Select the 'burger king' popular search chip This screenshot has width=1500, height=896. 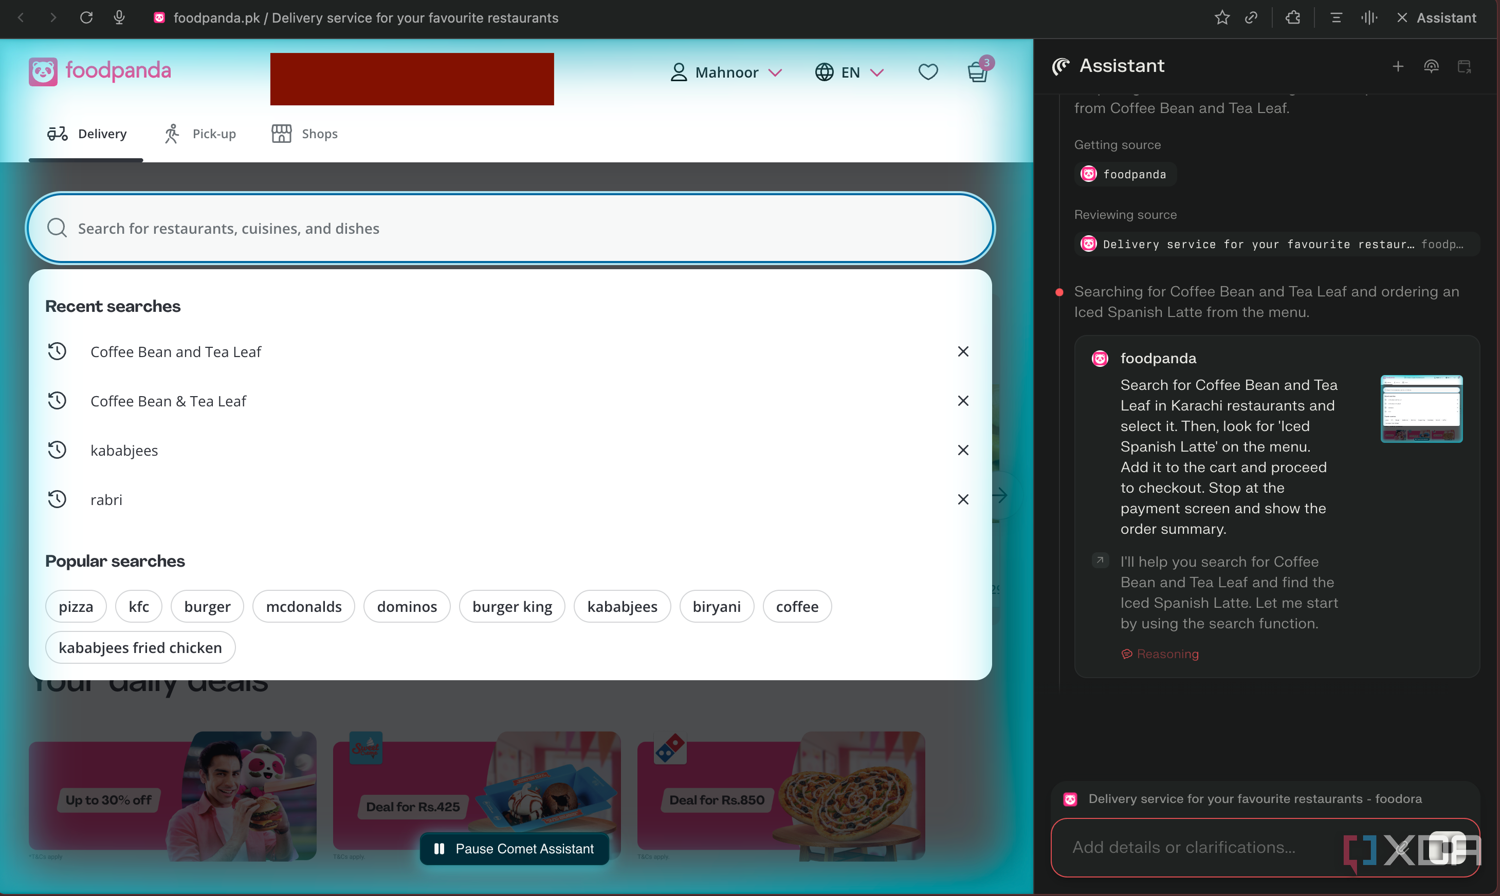(x=513, y=606)
